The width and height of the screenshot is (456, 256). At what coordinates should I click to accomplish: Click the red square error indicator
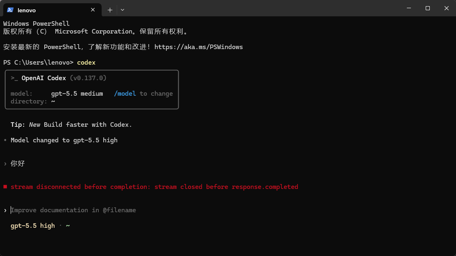(x=5, y=186)
